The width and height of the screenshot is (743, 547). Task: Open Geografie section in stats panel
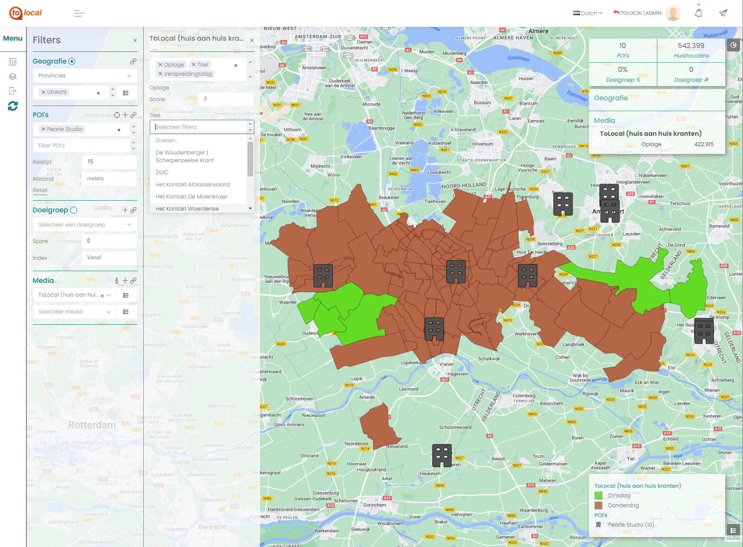click(x=611, y=98)
